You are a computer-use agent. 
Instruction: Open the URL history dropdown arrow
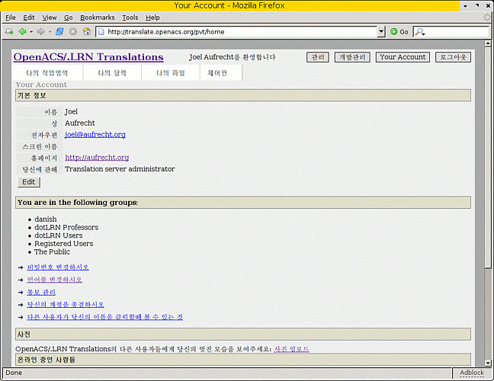381,32
